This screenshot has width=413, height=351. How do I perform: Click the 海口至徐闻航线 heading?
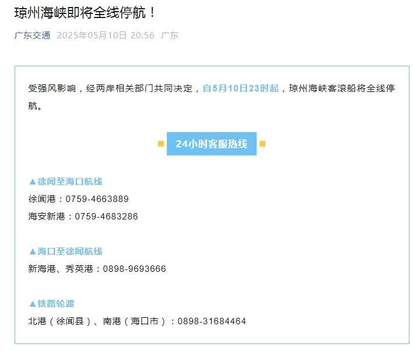70,251
